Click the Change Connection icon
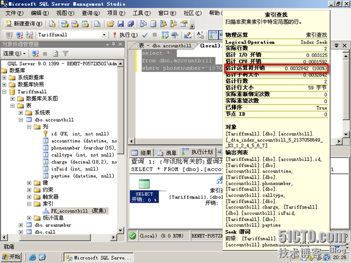 click(x=30, y=35)
